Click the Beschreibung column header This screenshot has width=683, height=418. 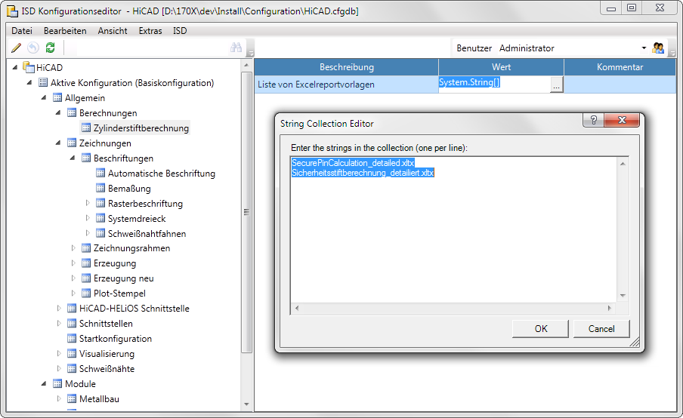point(346,67)
